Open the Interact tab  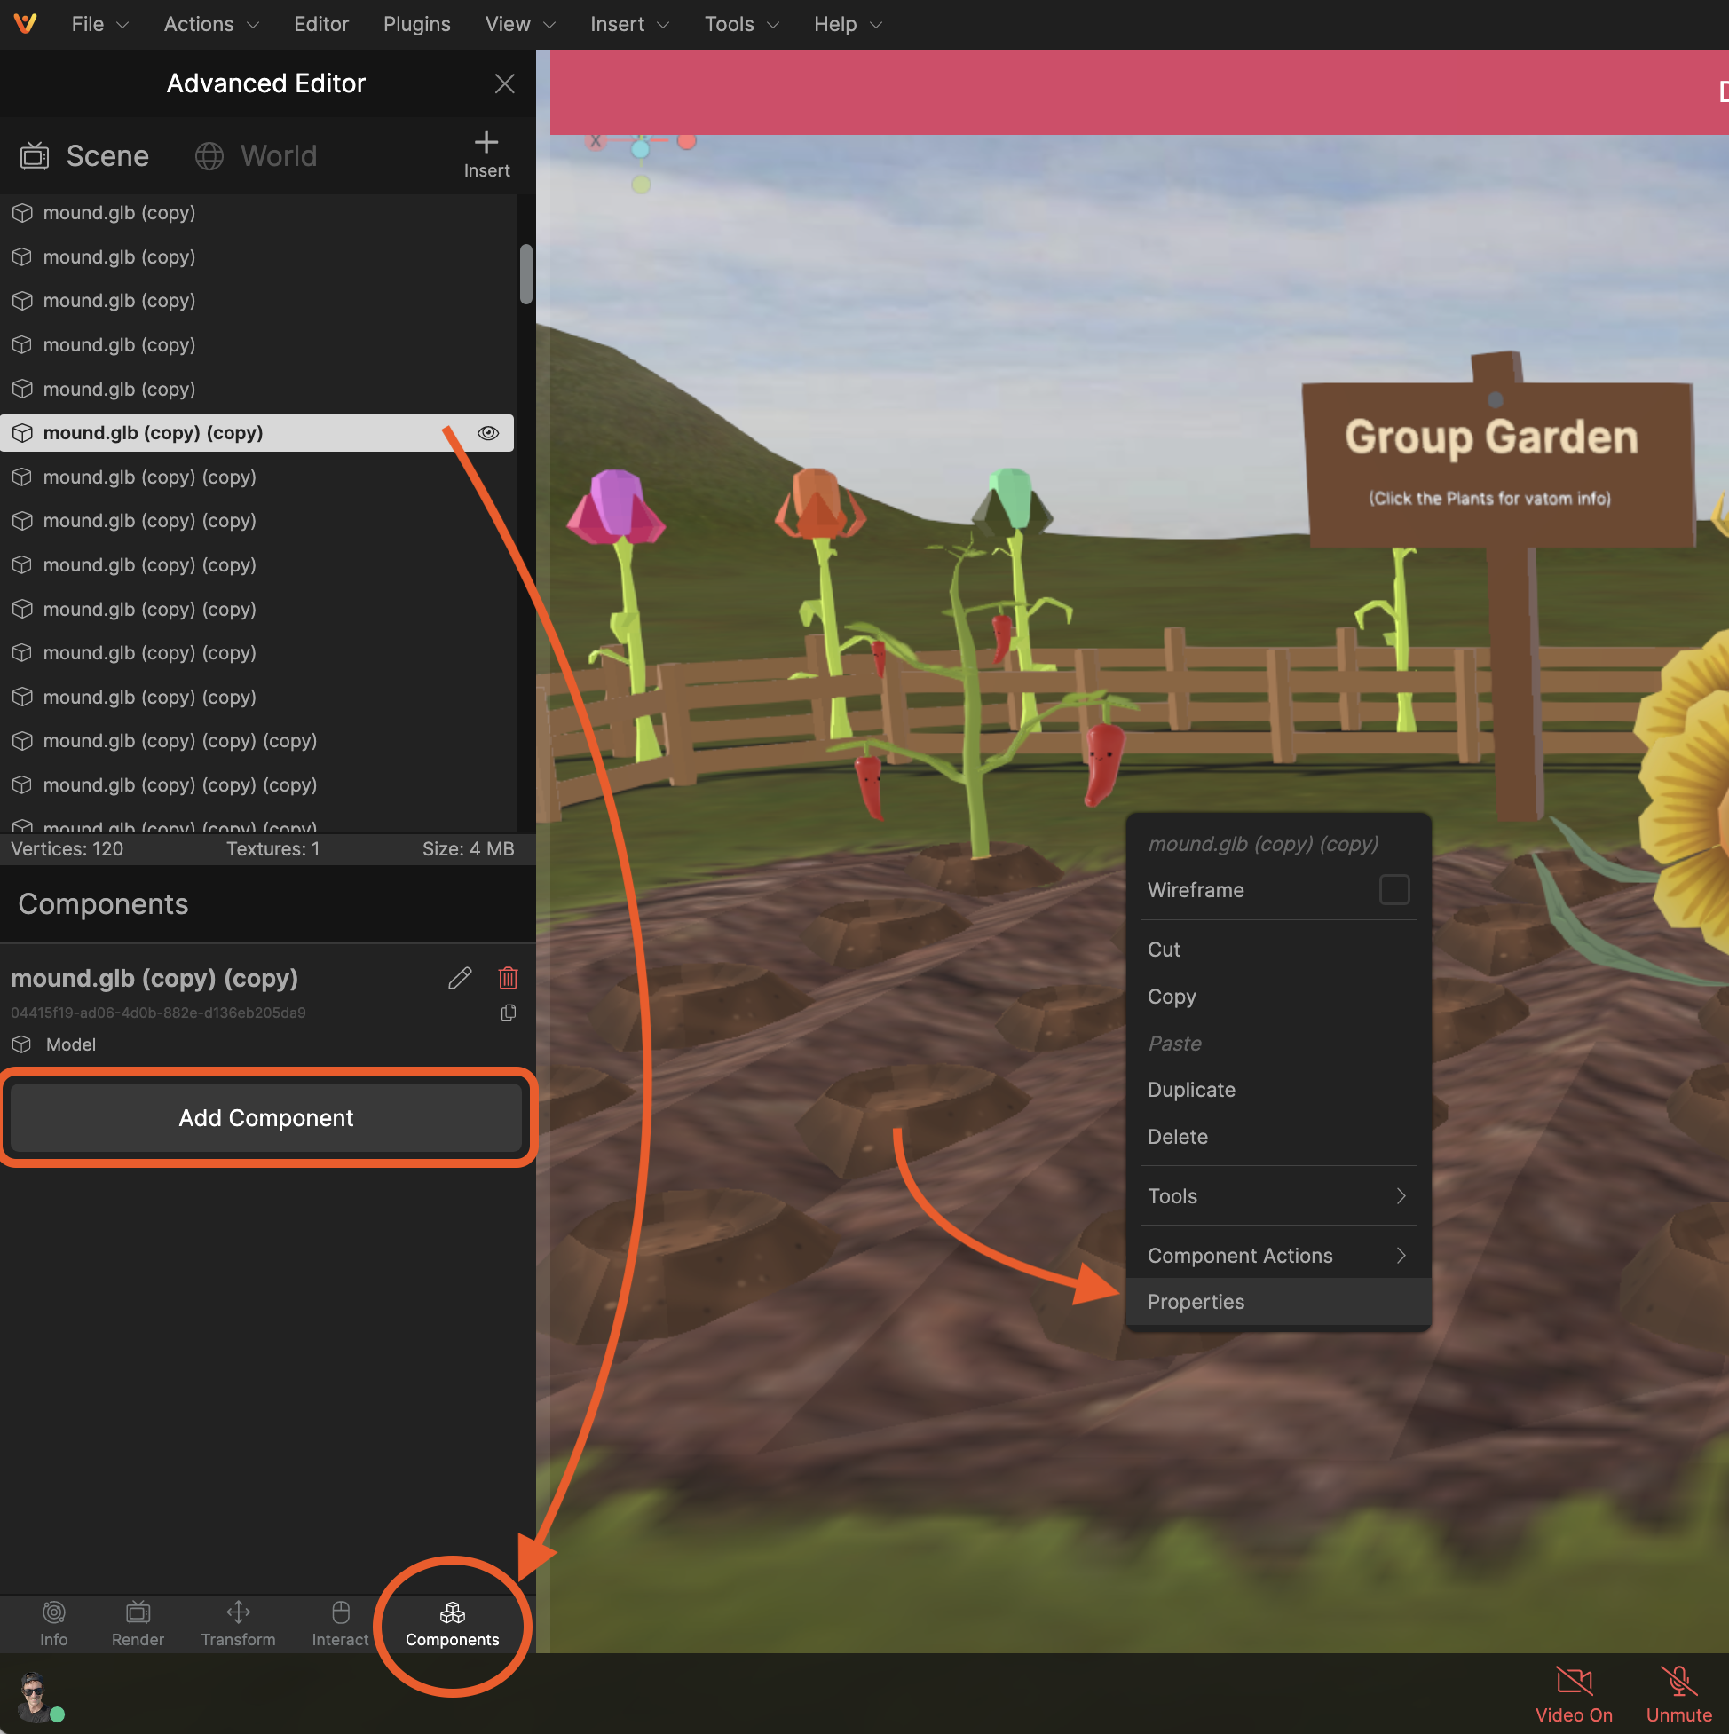click(340, 1625)
